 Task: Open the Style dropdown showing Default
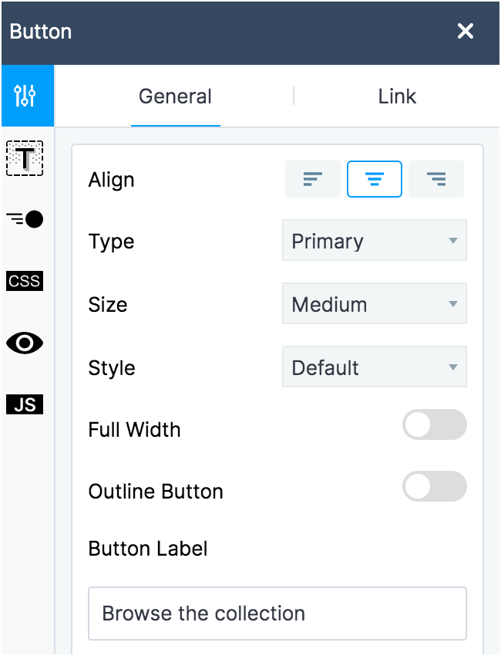[x=374, y=367]
